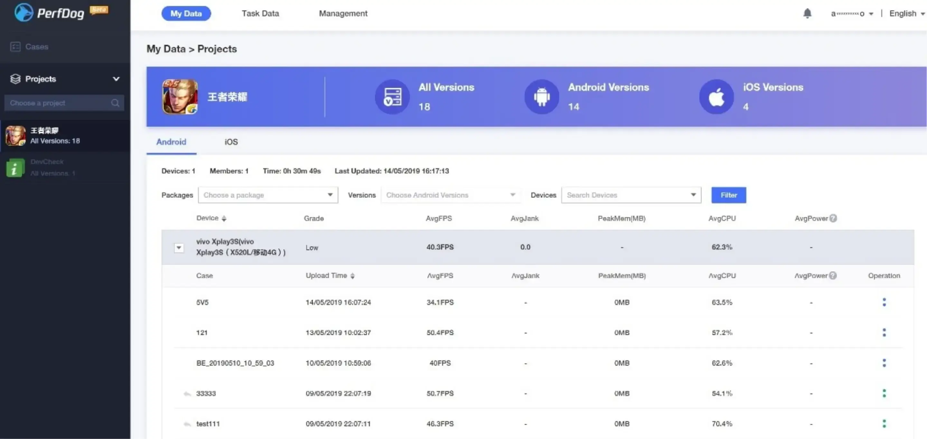Open the operation menu for case 5V5

884,302
